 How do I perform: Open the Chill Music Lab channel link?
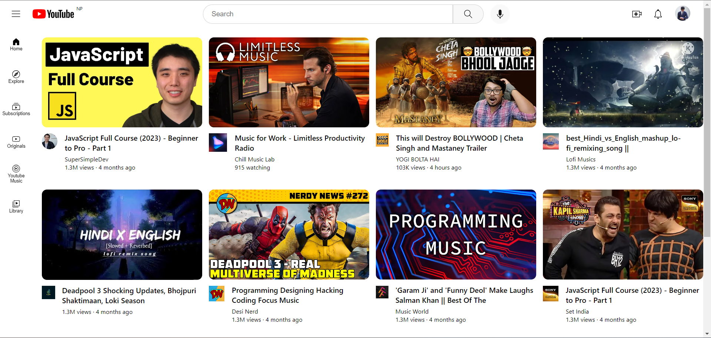click(x=254, y=160)
